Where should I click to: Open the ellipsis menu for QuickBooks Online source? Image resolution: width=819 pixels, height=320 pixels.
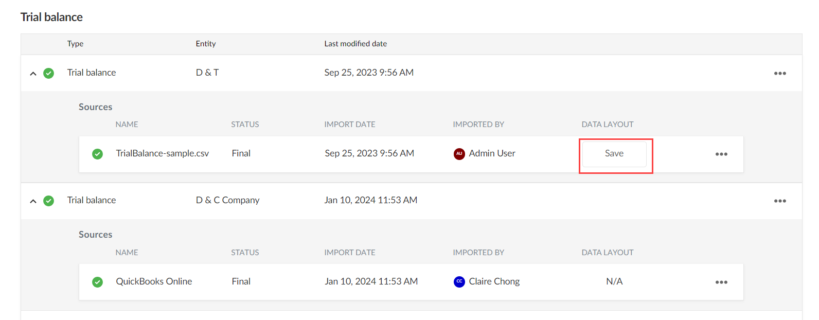tap(721, 282)
